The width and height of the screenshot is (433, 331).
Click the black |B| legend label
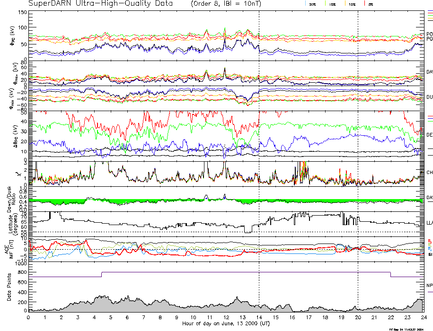(430, 254)
